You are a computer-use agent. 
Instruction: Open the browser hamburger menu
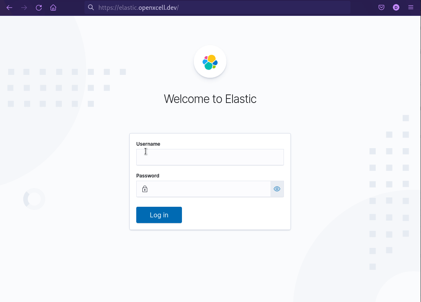[x=411, y=8]
